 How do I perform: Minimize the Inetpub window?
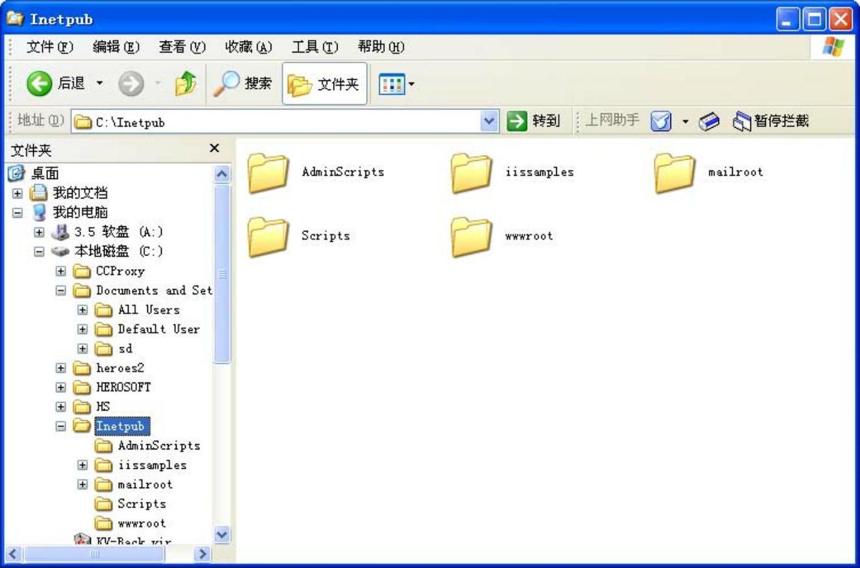click(789, 18)
